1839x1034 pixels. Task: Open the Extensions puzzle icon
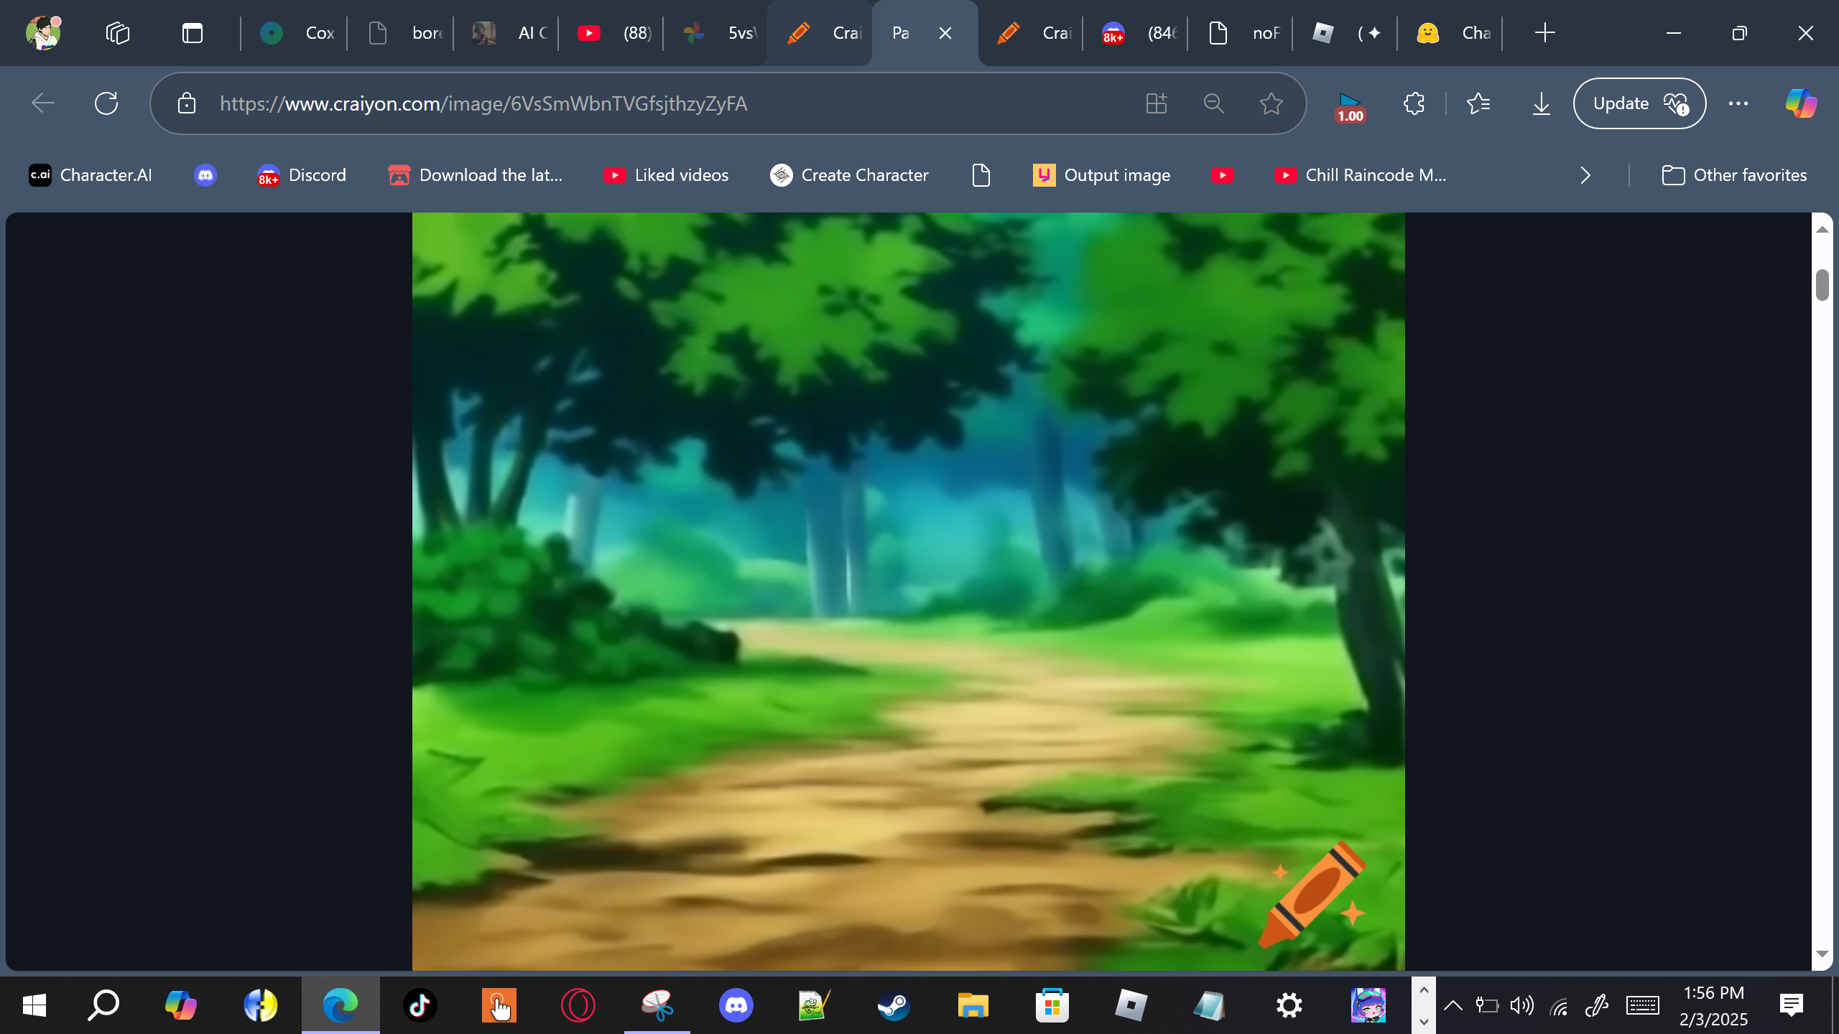click(1414, 103)
